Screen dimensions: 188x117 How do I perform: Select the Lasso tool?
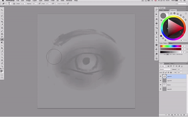pyautogui.click(x=2, y=16)
